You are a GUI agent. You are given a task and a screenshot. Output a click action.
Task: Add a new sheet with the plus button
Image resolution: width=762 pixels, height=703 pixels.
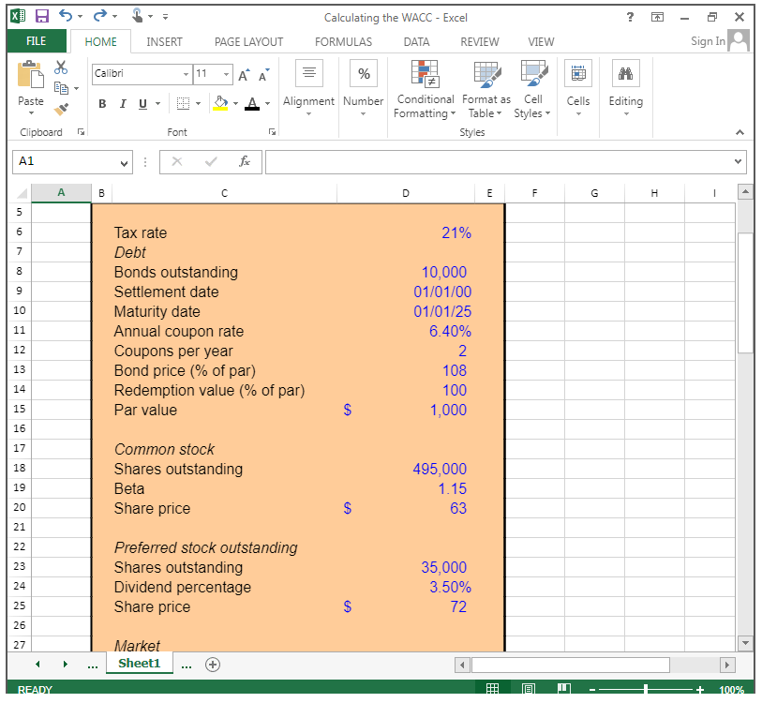[x=213, y=665]
